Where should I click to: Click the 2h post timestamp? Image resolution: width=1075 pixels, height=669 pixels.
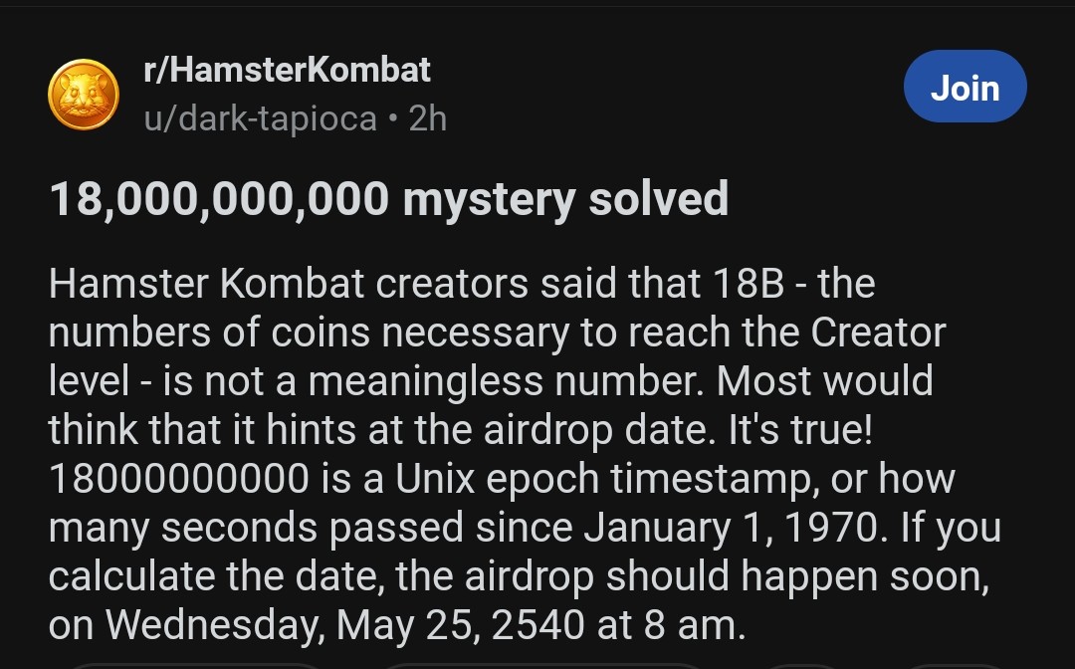coord(428,118)
